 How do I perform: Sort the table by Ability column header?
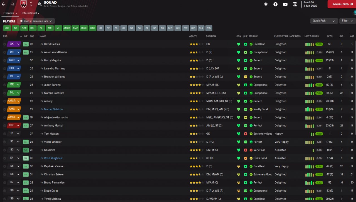(x=193, y=36)
